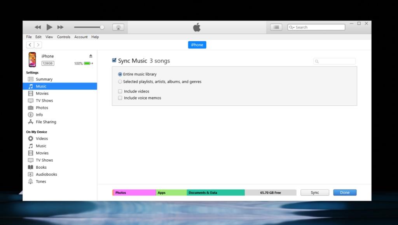Screen dimensions: 398x225
Task: Enable the Include voice memos checkbox
Action: pyautogui.click(x=120, y=98)
